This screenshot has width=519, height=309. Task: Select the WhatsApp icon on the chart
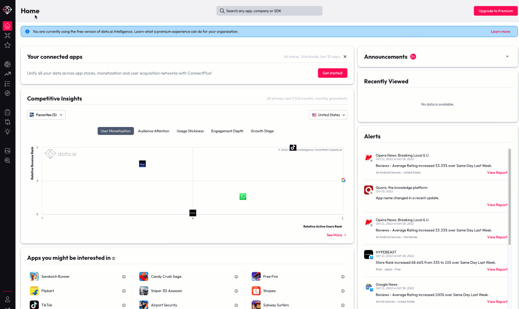243,197
